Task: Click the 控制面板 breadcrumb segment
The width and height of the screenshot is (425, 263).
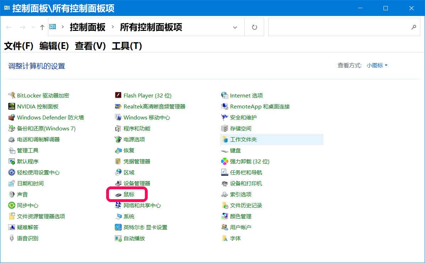Action: coord(88,27)
